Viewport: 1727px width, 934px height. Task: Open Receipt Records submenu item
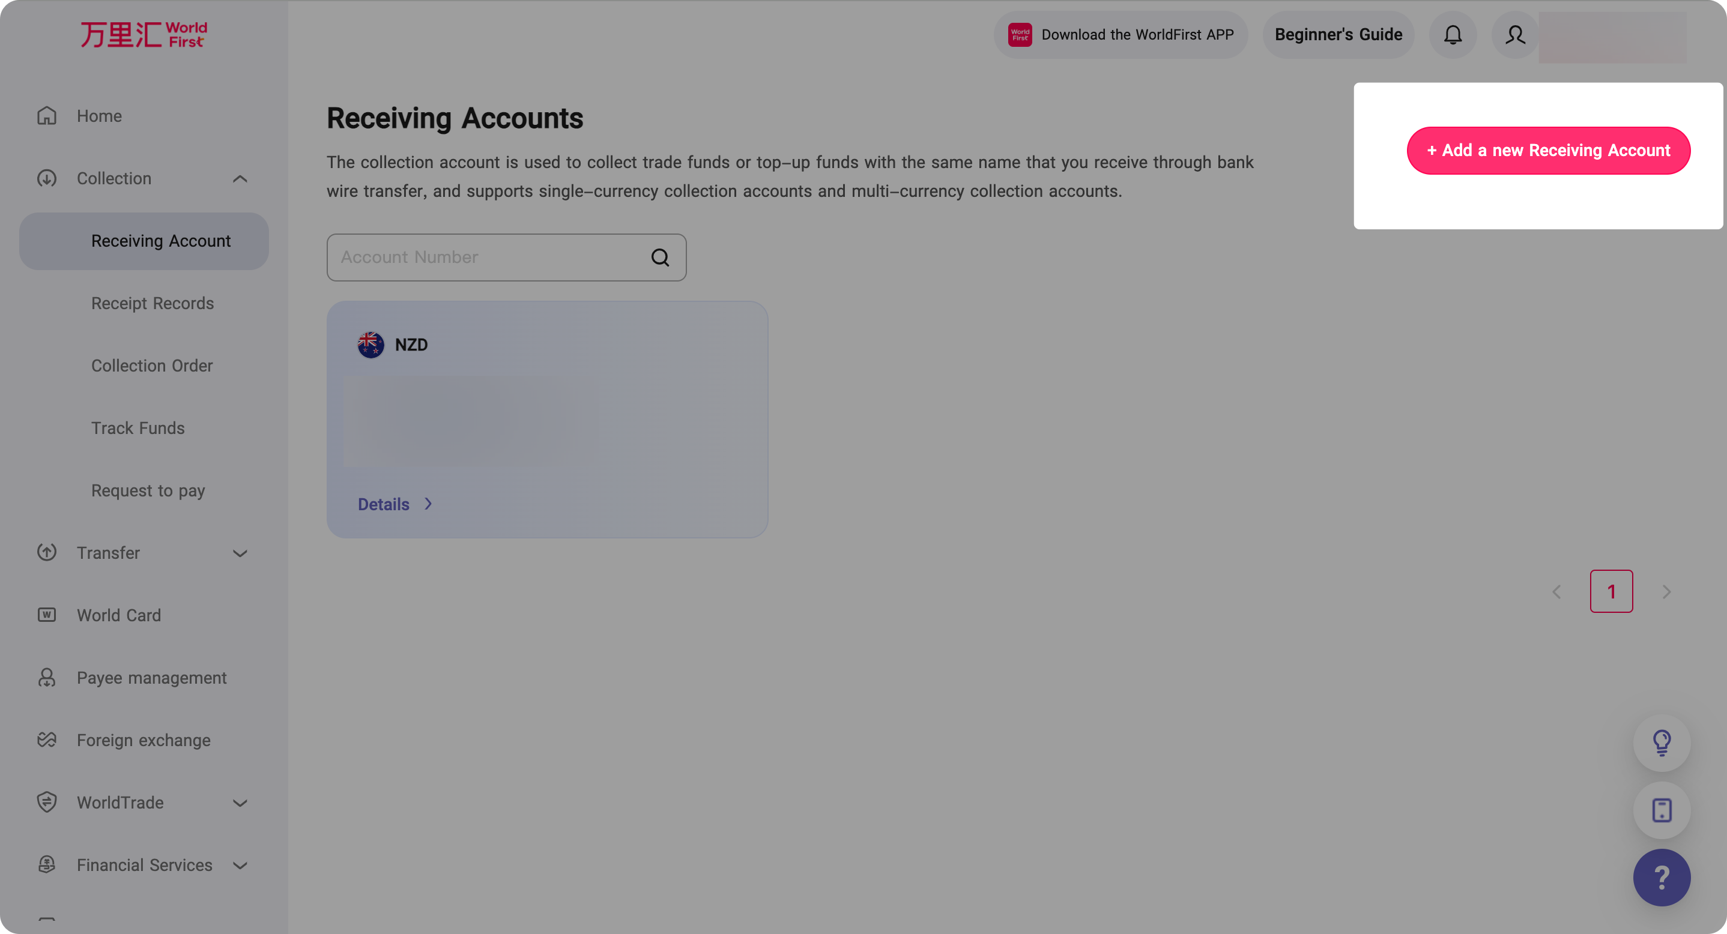coord(152,304)
